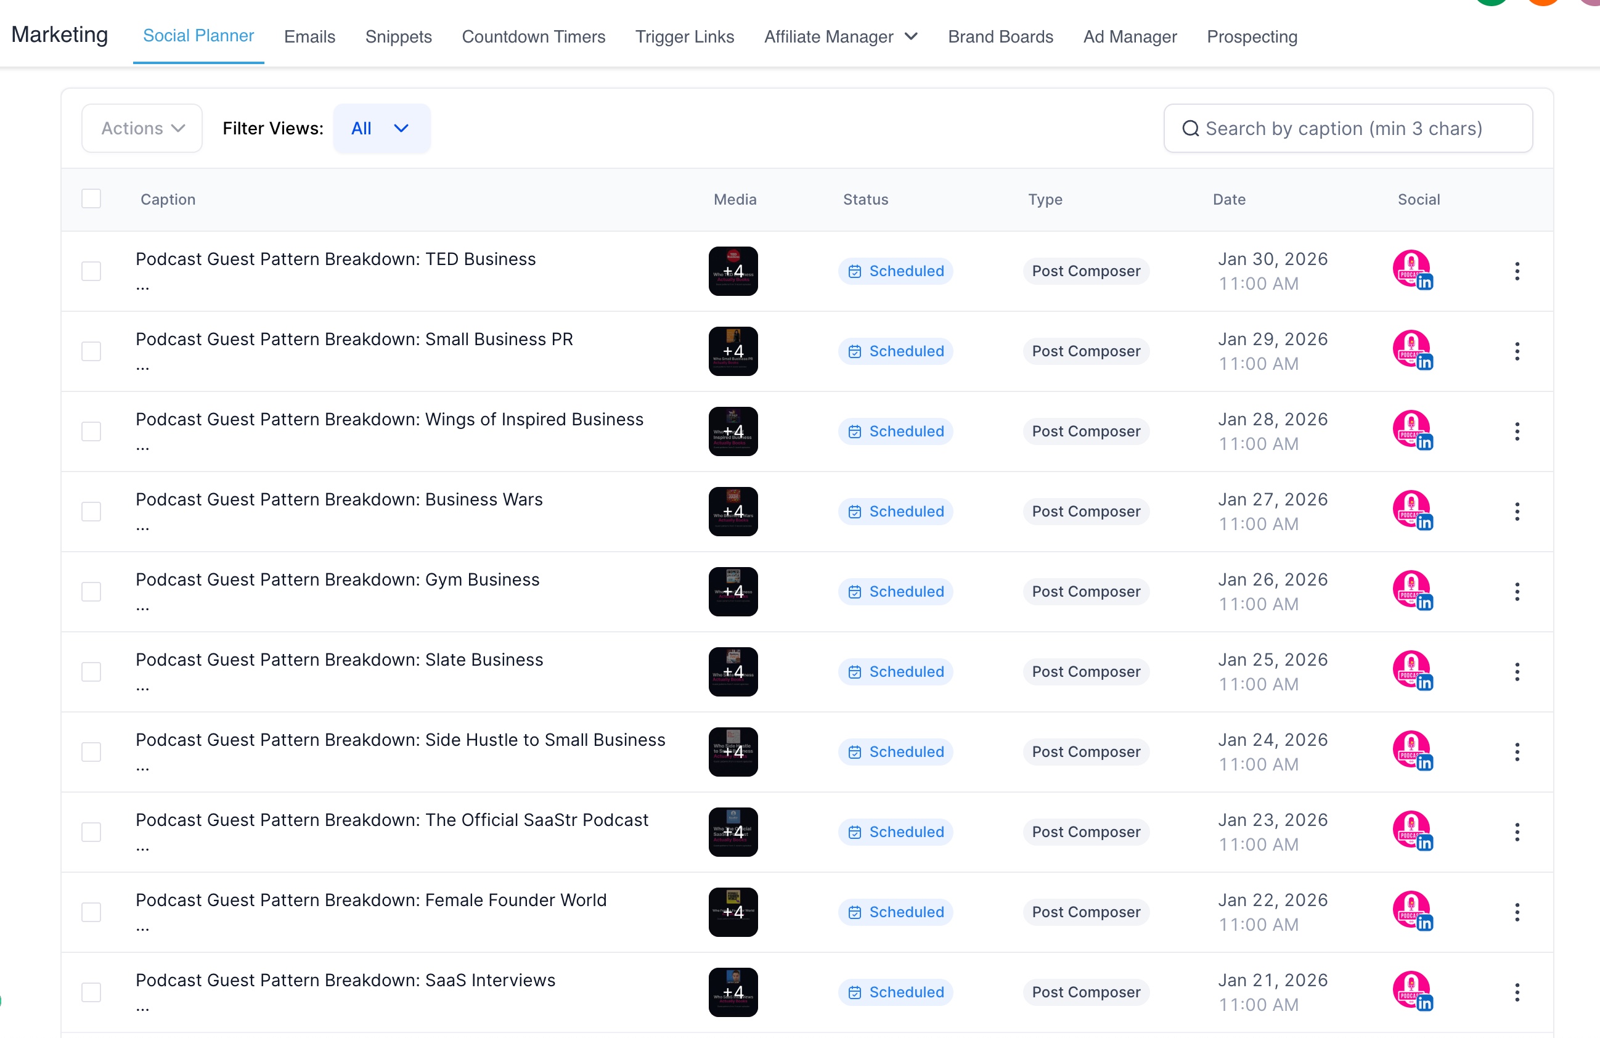Image resolution: width=1600 pixels, height=1038 pixels.
Task: Click LinkedIn social avatar for Small Business PR post
Action: 1412,350
